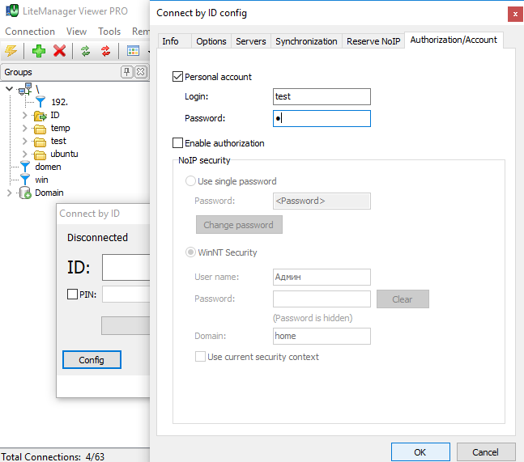The height and width of the screenshot is (462, 524).
Task: Check Use current security context box
Action: [x=200, y=356]
